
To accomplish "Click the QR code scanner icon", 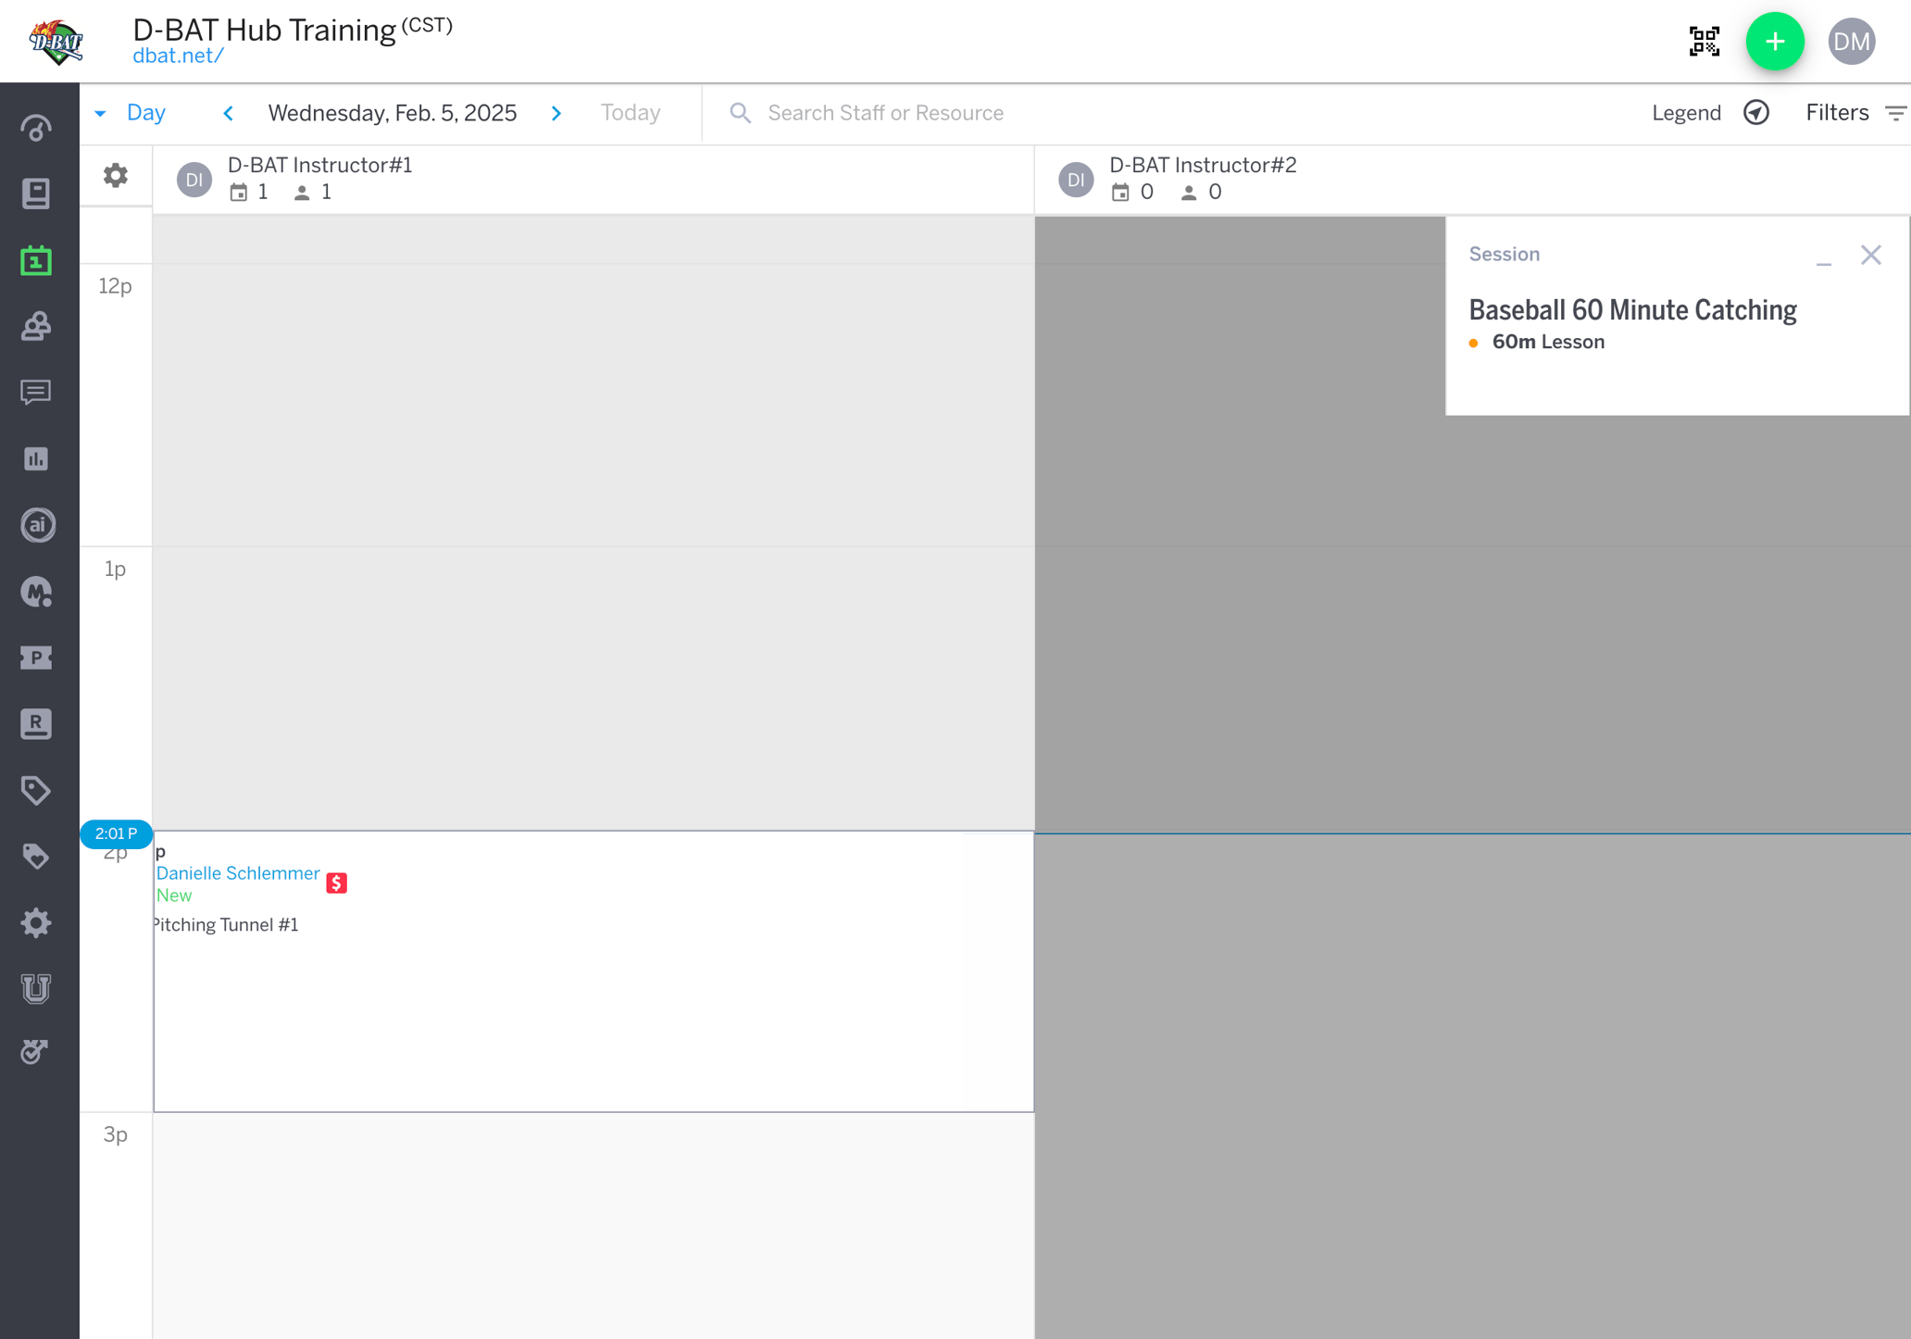I will [x=1704, y=42].
